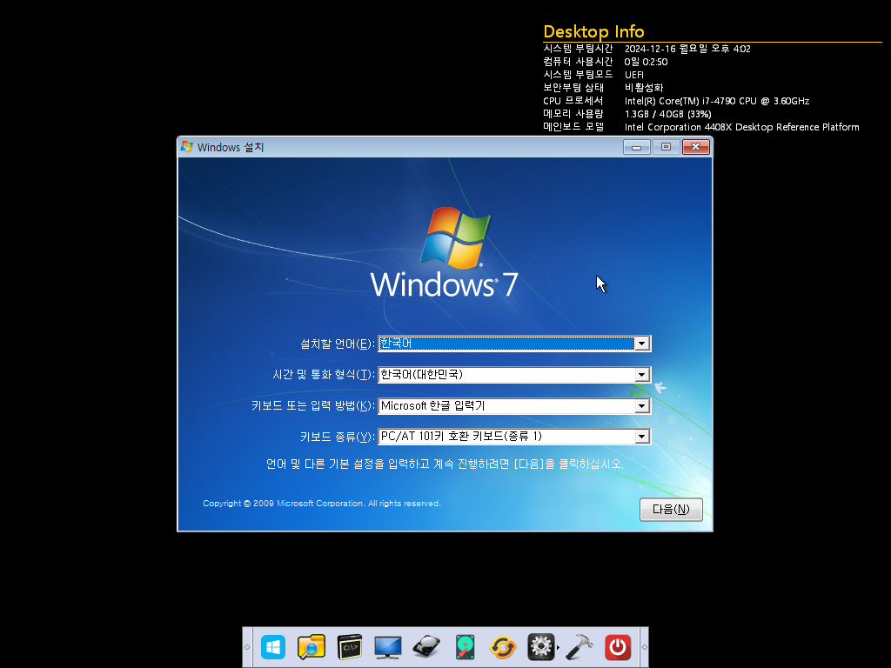Click the 한국어(대한민국) field value

tap(422, 374)
